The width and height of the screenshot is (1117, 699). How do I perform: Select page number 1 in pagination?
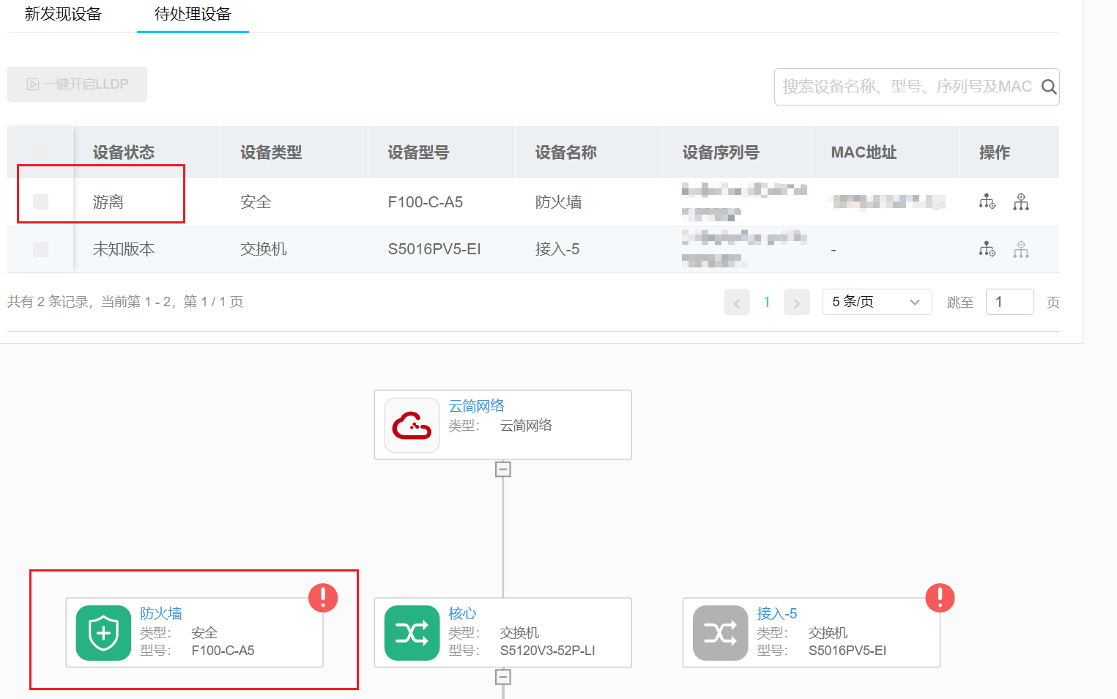click(x=767, y=302)
